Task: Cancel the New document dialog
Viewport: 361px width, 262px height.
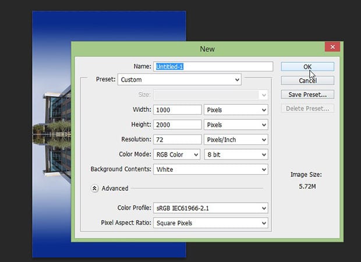Action: click(307, 80)
